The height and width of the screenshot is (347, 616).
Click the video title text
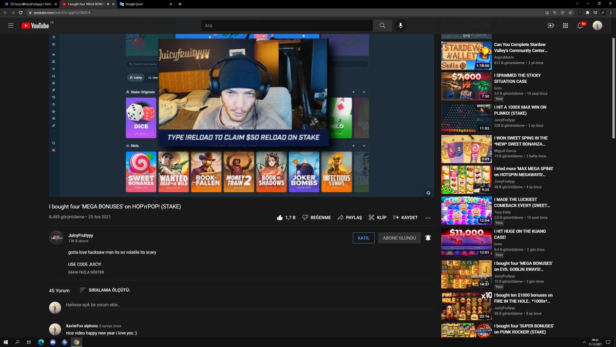click(115, 206)
